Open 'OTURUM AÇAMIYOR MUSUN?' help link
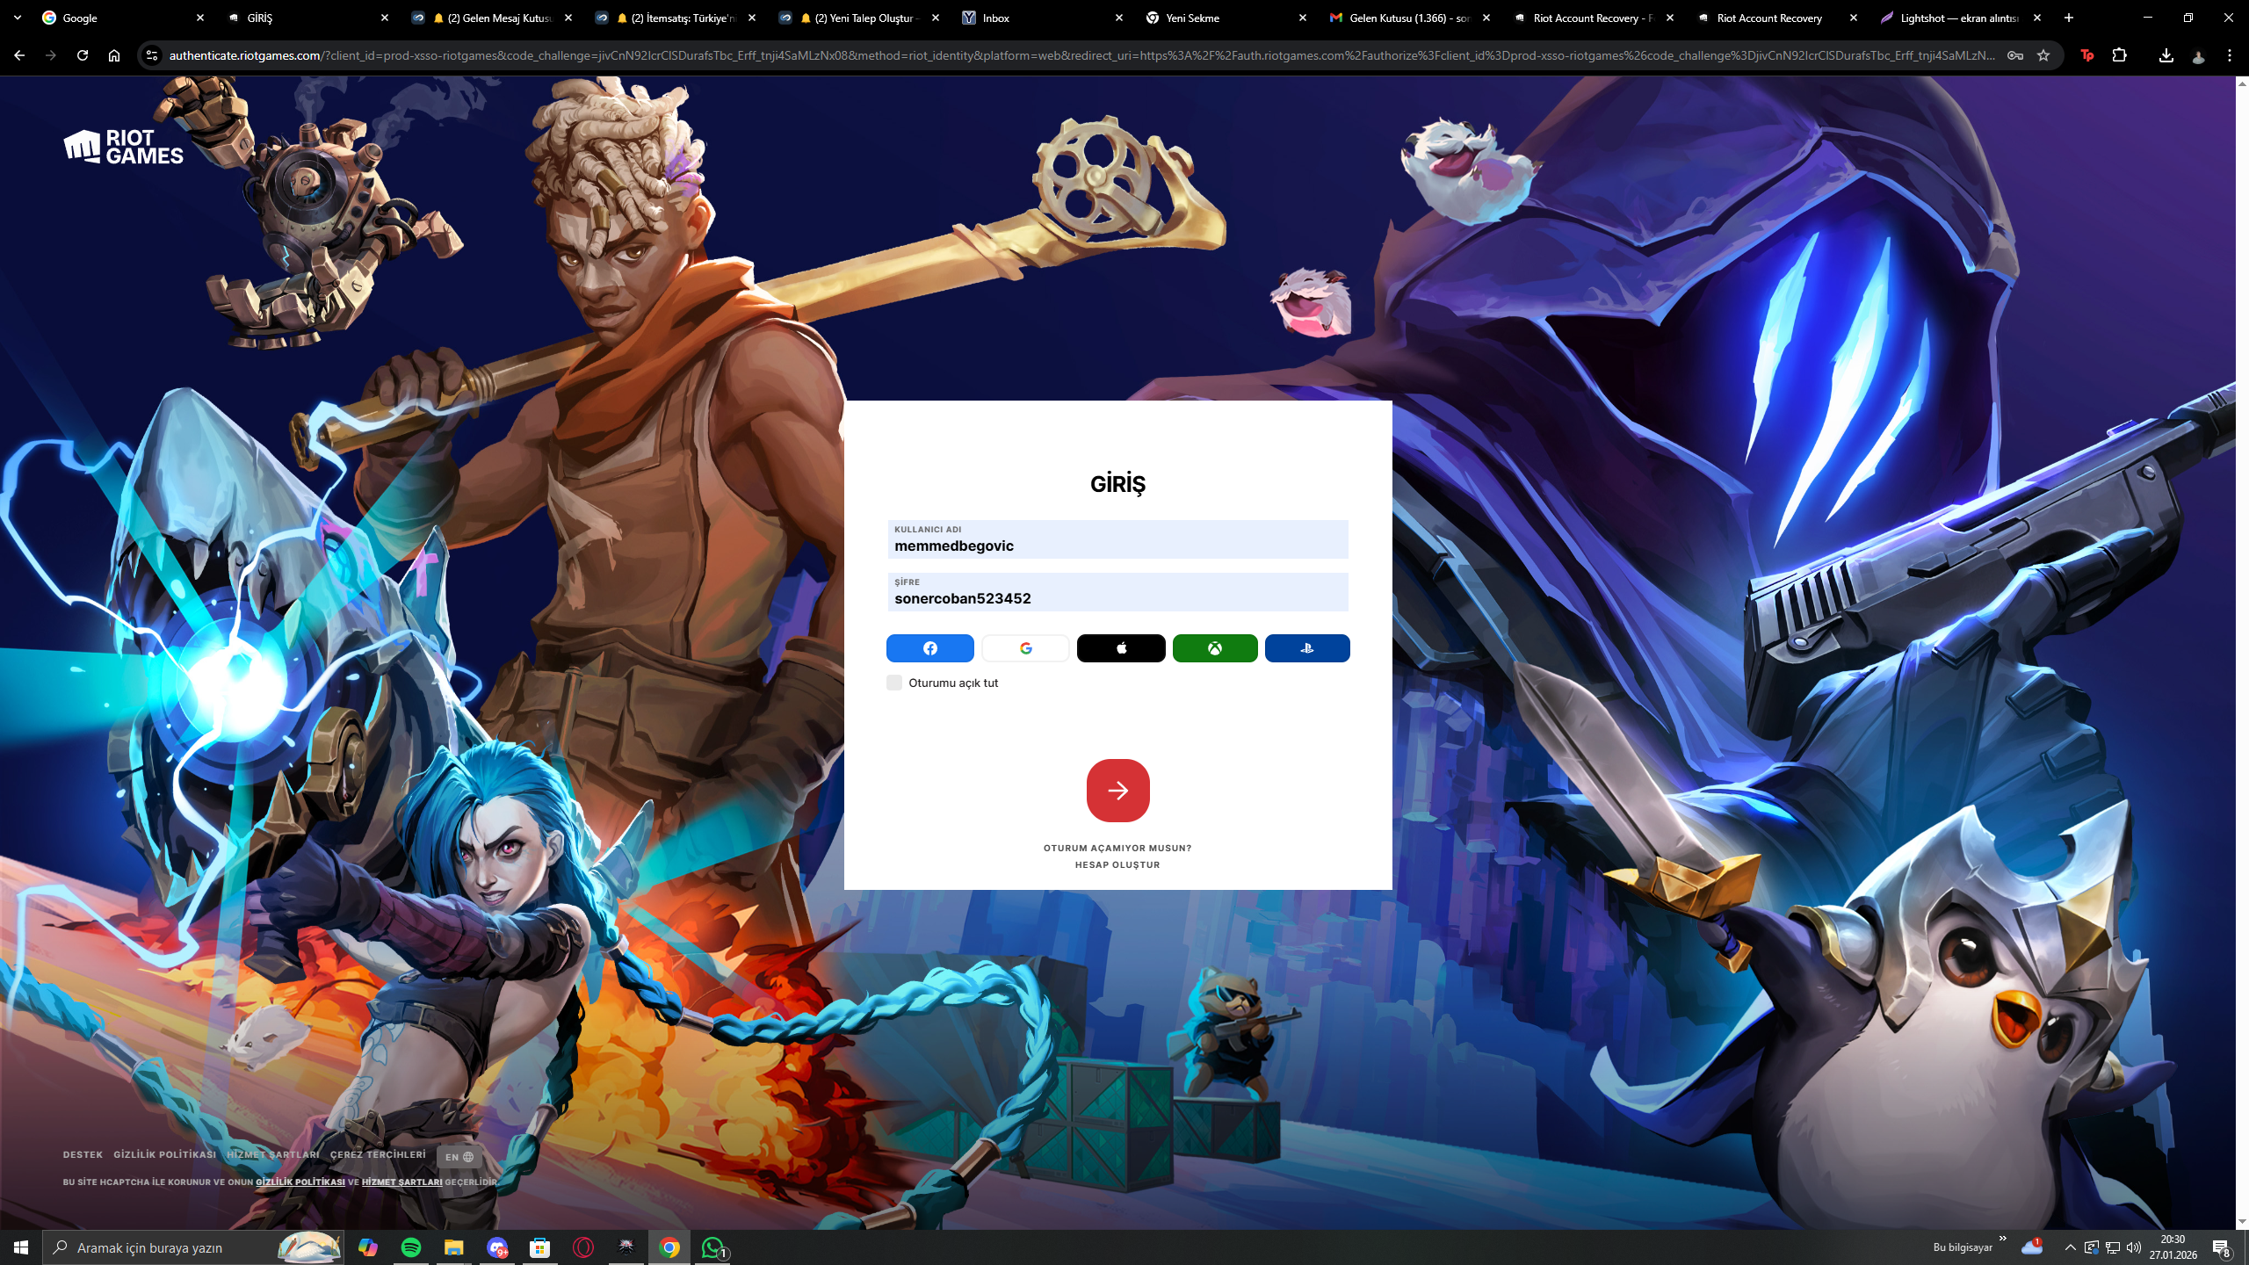This screenshot has width=2249, height=1265. tap(1117, 849)
